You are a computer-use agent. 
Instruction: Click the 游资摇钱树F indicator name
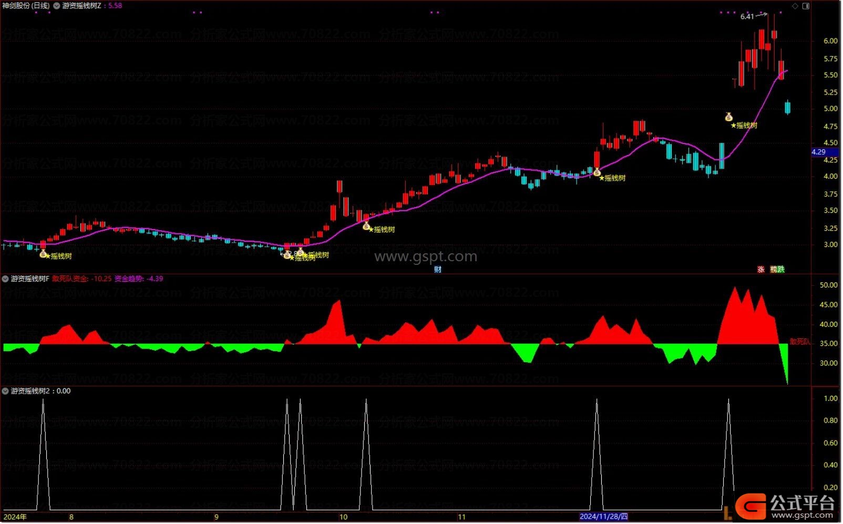pyautogui.click(x=30, y=279)
